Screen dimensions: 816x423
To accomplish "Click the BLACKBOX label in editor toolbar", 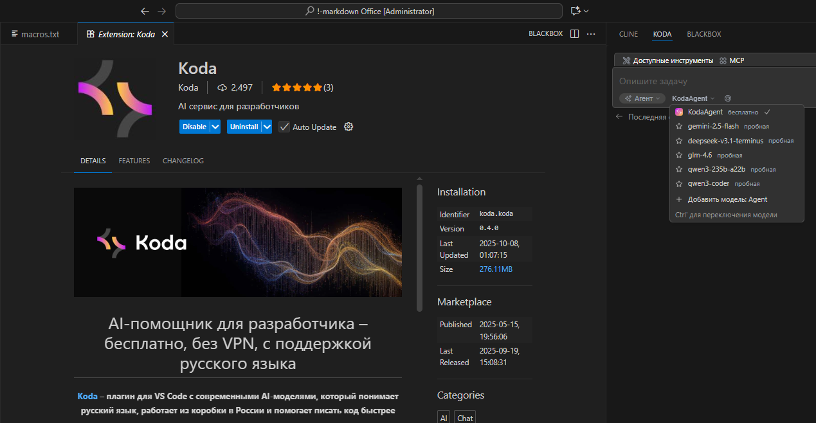I will [545, 33].
